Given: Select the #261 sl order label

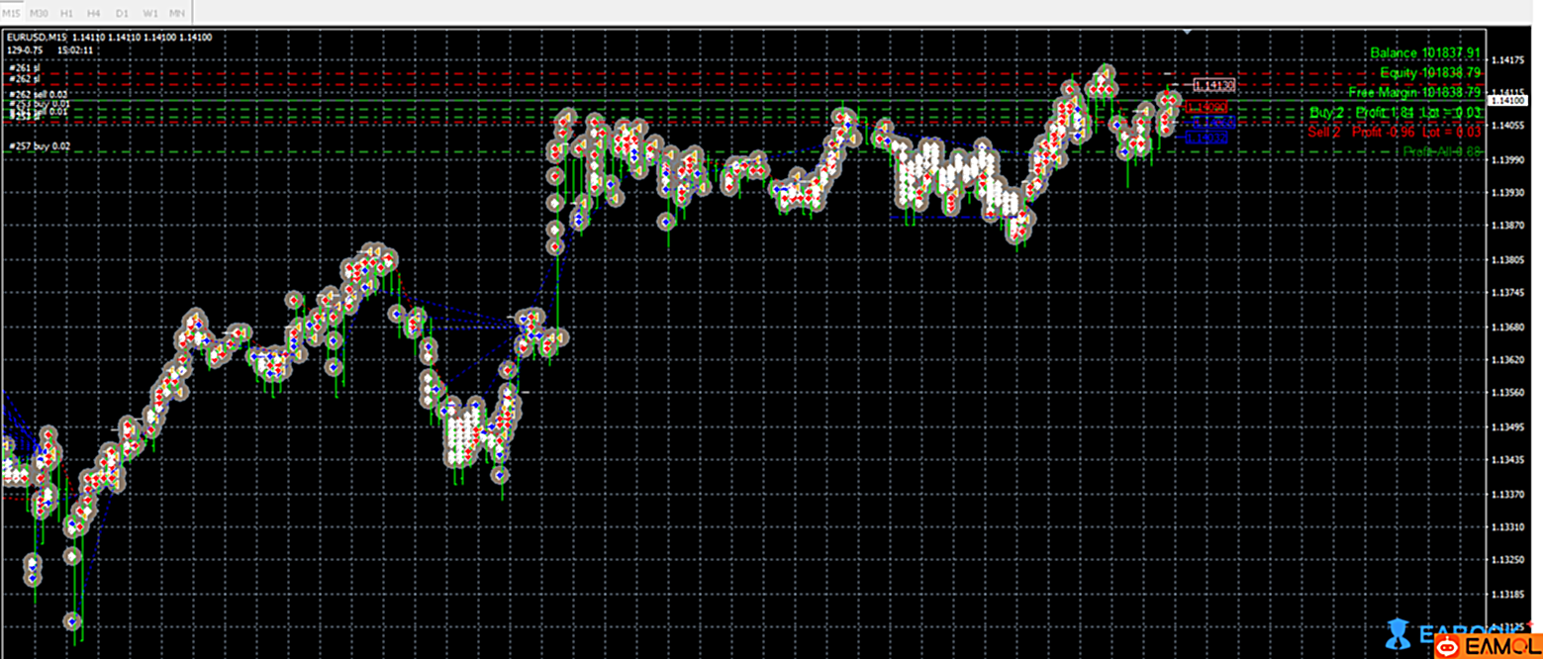Looking at the screenshot, I should (x=24, y=67).
